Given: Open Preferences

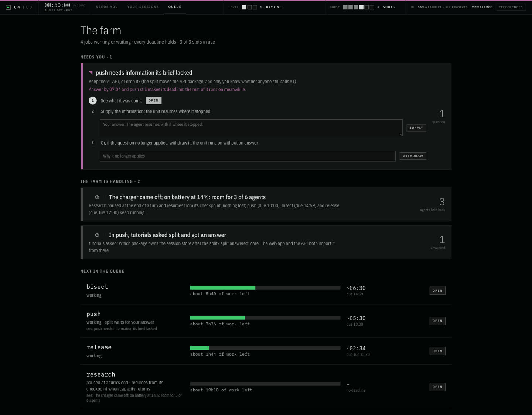Looking at the screenshot, I should pyautogui.click(x=511, y=7).
